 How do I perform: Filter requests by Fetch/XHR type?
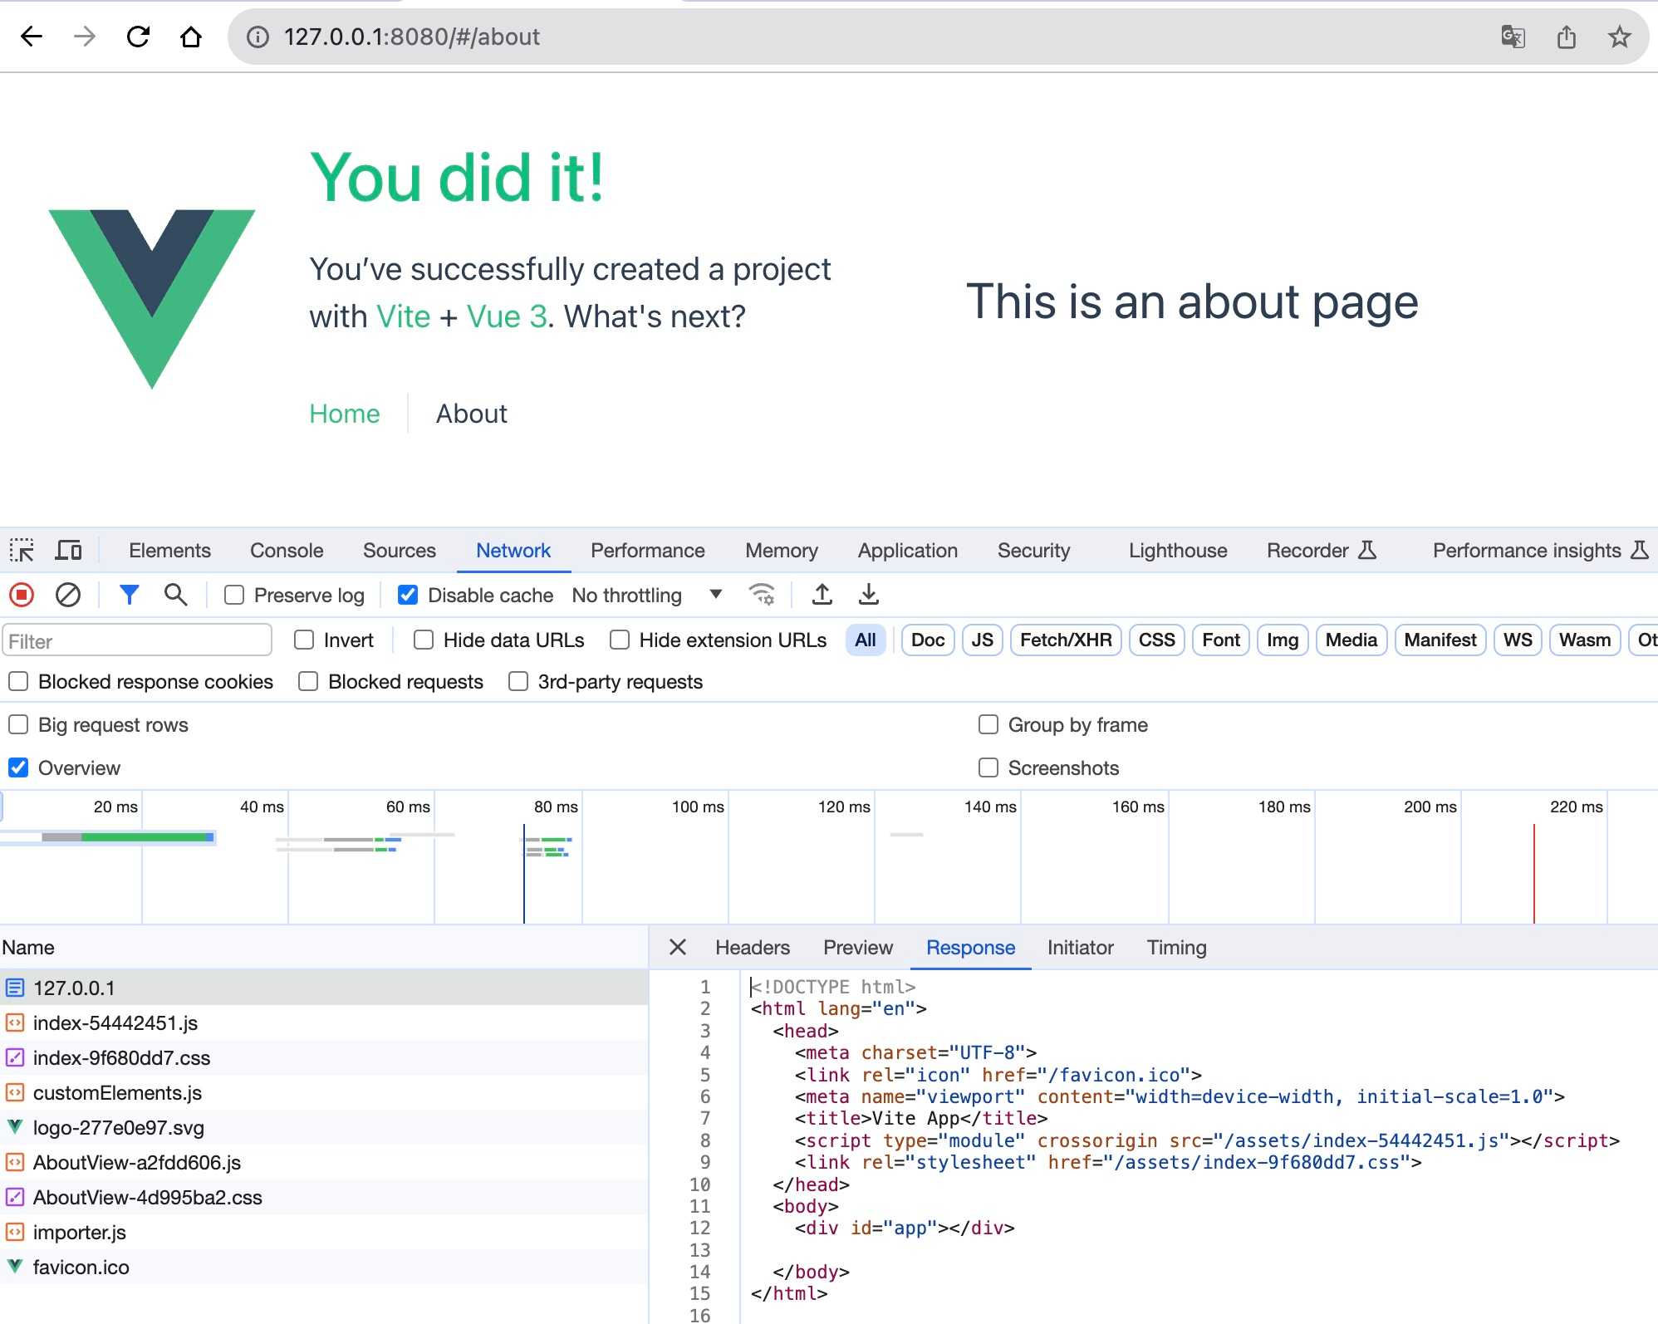pyautogui.click(x=1066, y=640)
